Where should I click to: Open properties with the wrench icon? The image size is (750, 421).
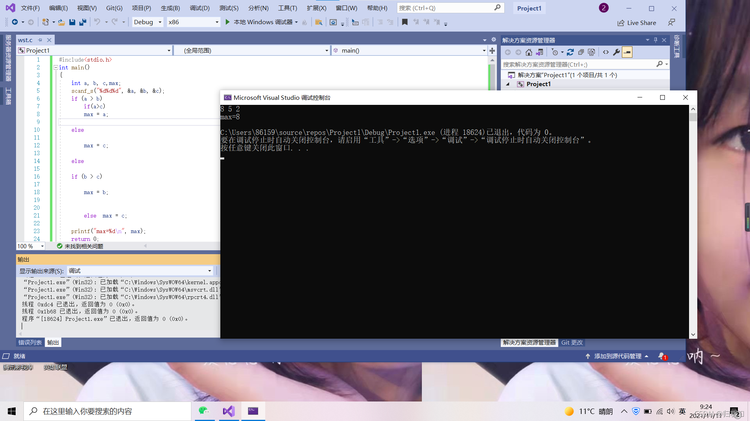[x=616, y=52]
